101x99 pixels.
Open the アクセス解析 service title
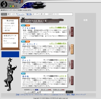pyautogui.click(x=29, y=28)
